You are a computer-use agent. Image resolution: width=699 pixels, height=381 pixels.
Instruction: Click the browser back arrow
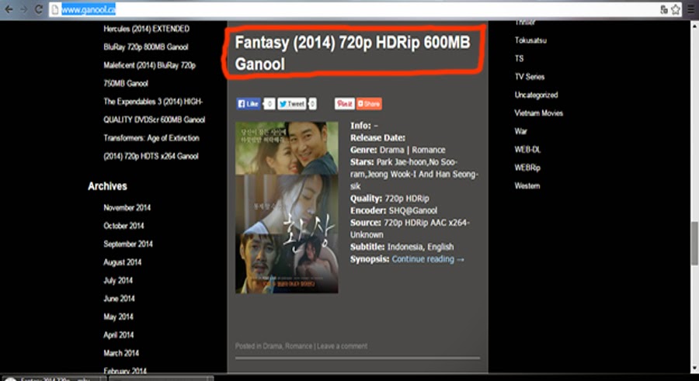click(9, 9)
